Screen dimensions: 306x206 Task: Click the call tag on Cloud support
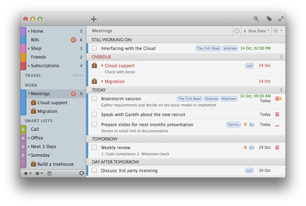[249, 66]
